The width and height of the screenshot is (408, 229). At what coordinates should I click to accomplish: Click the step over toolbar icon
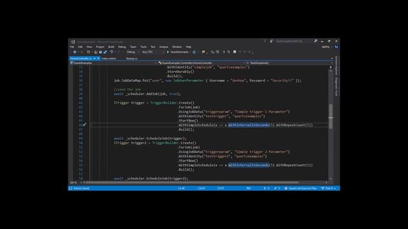pyautogui.click(x=217, y=52)
